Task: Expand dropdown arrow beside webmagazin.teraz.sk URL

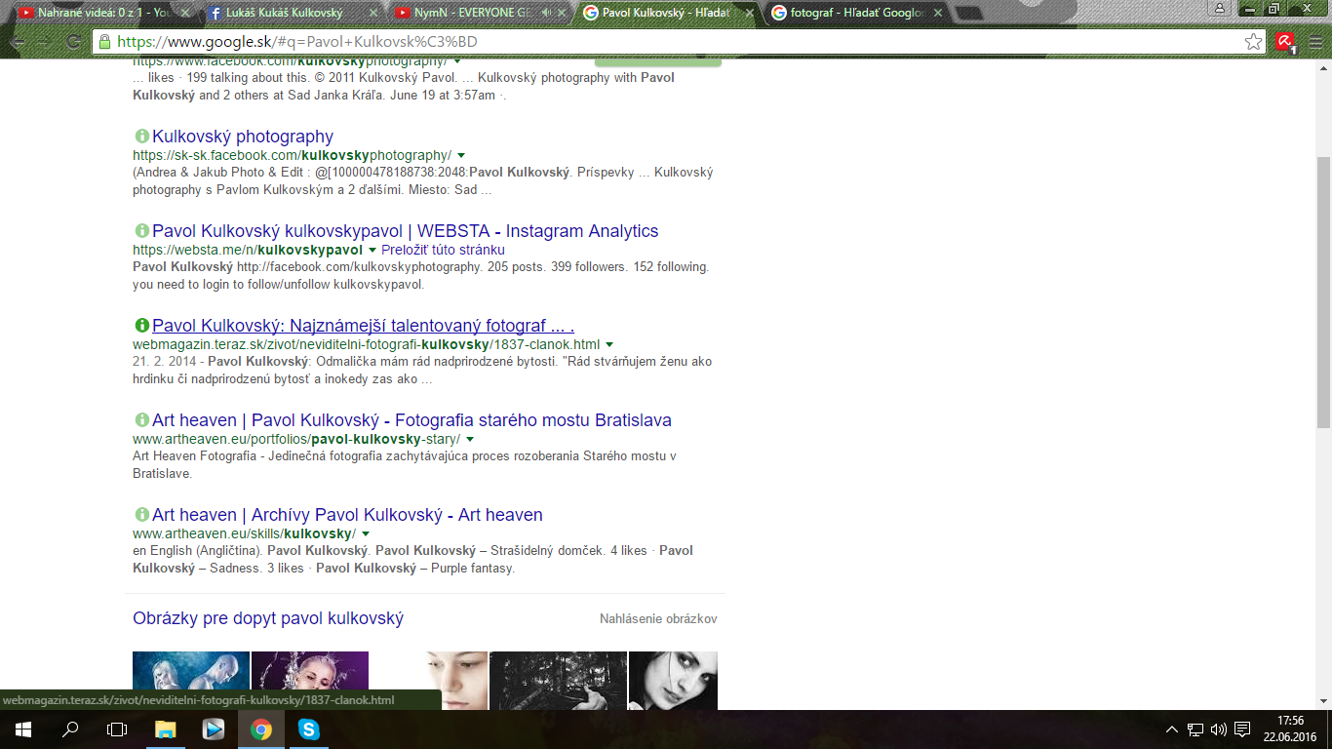Action: (x=609, y=345)
